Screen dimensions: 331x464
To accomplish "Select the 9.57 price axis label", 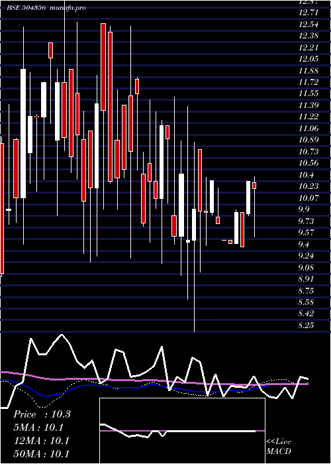I will pos(306,233).
